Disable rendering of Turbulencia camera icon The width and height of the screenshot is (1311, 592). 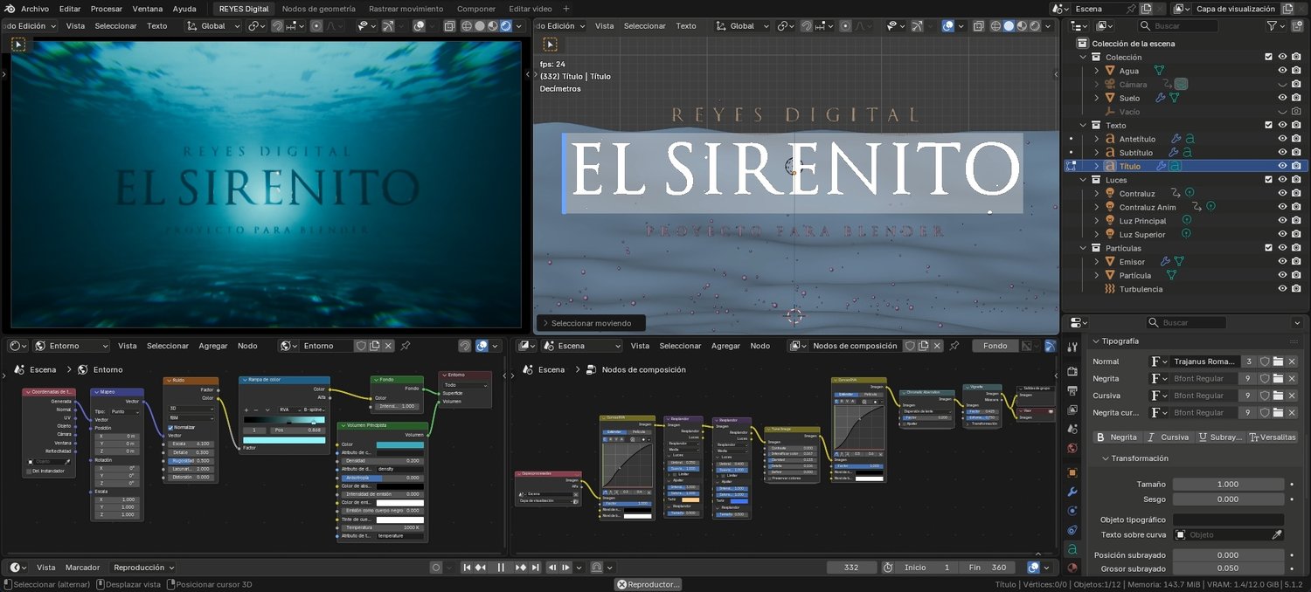[x=1296, y=289]
